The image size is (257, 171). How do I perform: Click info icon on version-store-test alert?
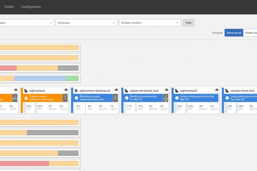coord(227,98)
